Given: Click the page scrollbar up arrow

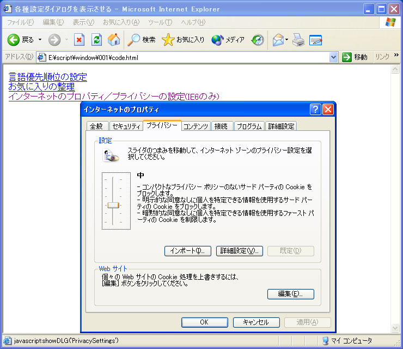Looking at the screenshot, I should pyautogui.click(x=395, y=69).
